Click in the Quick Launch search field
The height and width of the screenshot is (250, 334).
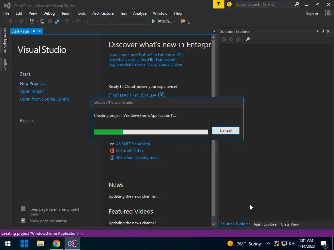pos(265,4)
